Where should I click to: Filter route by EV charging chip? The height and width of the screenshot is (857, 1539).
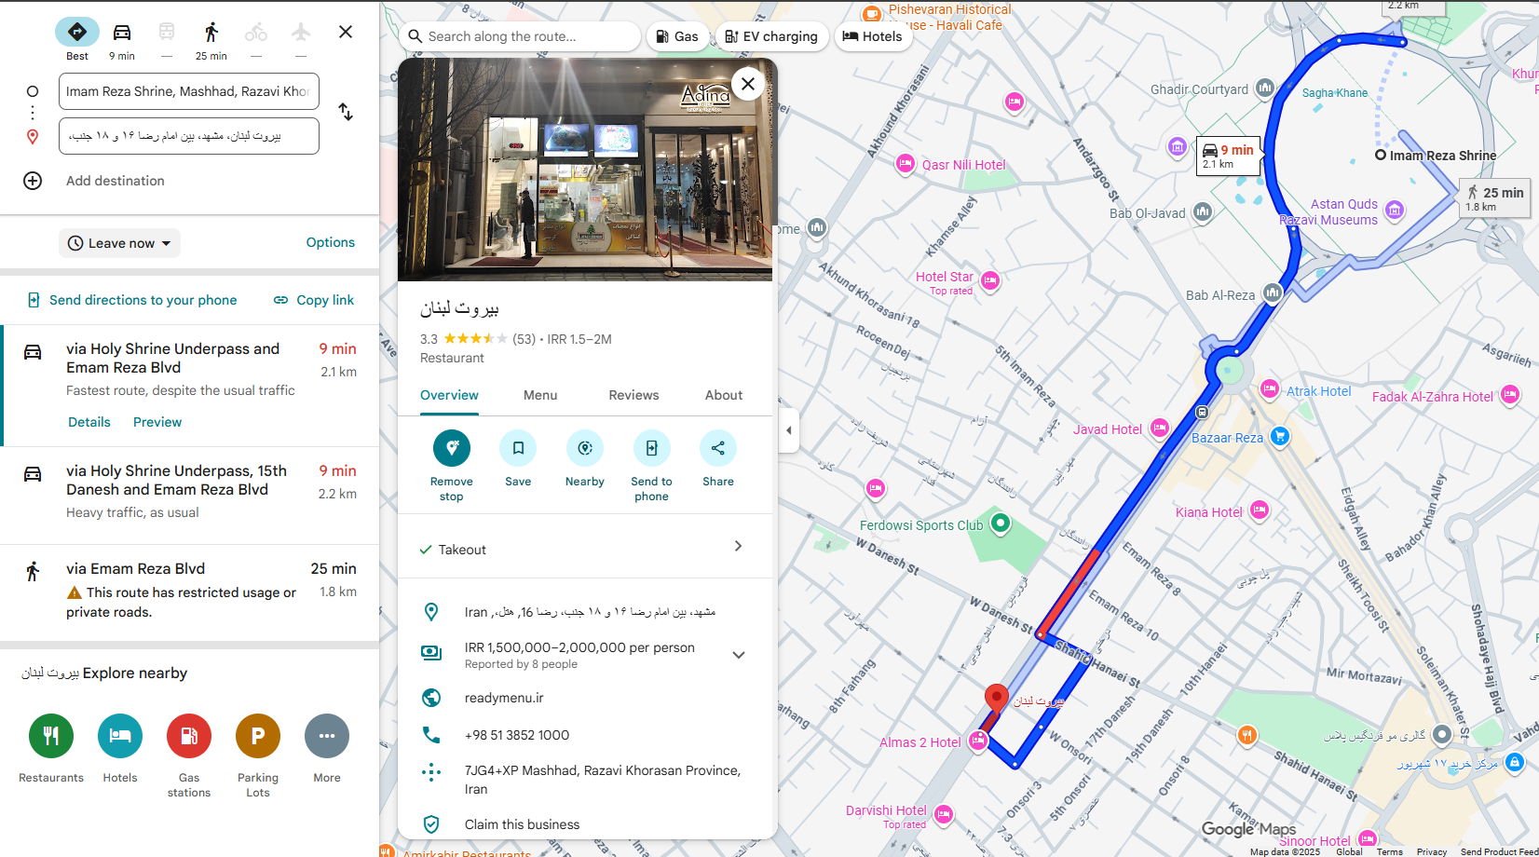[771, 36]
